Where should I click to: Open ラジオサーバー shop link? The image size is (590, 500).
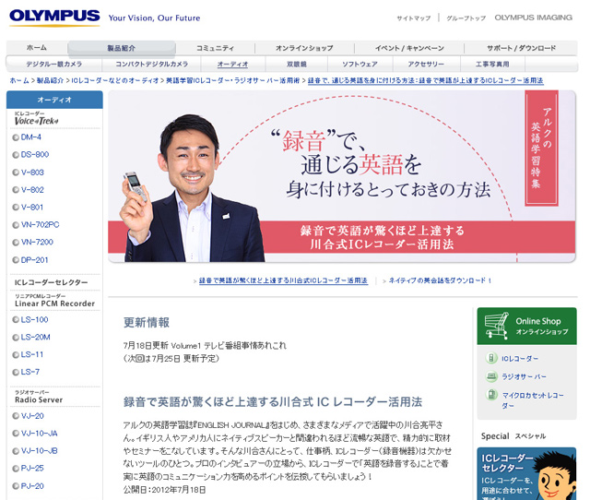pyautogui.click(x=524, y=377)
